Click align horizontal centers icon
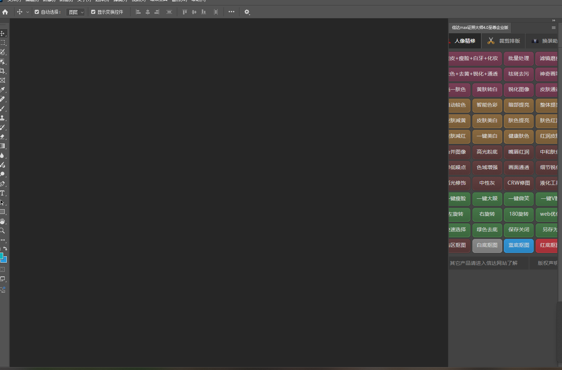 (148, 12)
